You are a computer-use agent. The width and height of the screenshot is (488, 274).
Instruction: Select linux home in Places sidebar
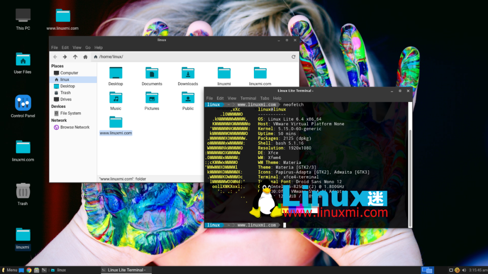point(73,79)
